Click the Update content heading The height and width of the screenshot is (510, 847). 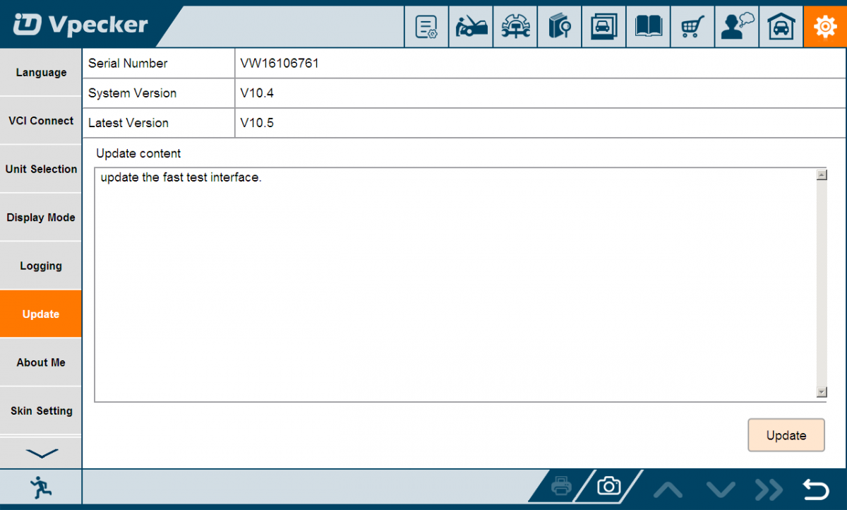(138, 153)
